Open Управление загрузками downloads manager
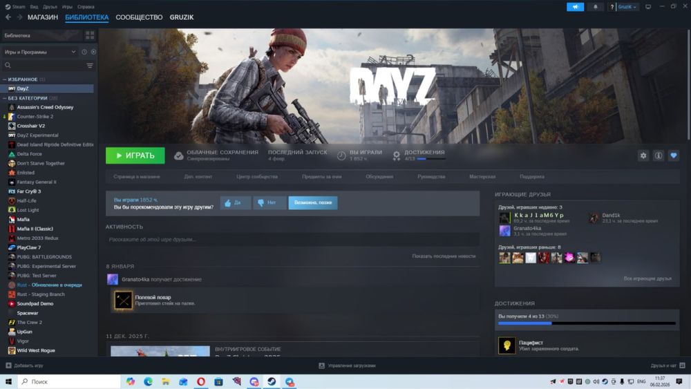 348,366
